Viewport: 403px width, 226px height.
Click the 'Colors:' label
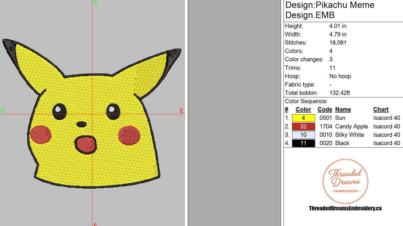coord(294,51)
